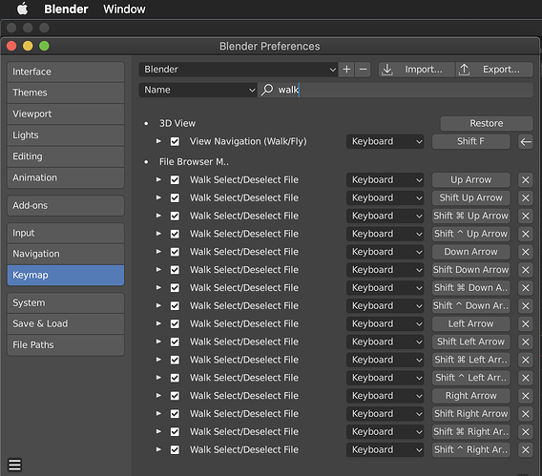The image size is (542, 476).
Task: Click the Restore button for 3D View
Action: pos(487,123)
